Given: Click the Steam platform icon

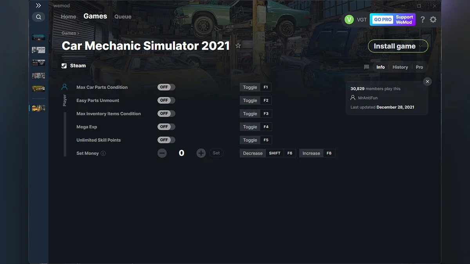Looking at the screenshot, I should [x=63, y=65].
